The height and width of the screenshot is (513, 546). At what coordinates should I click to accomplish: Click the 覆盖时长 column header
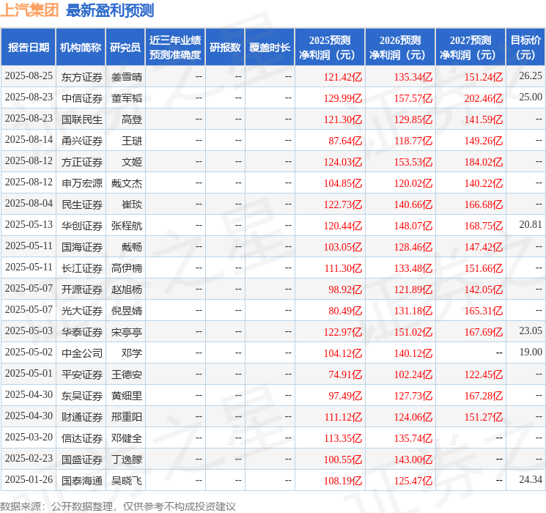point(270,48)
